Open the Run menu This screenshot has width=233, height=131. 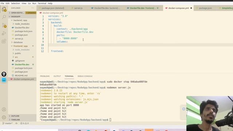pos(34,3)
